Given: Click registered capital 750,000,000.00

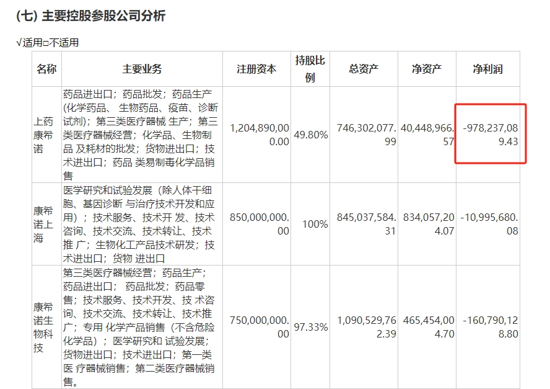Looking at the screenshot, I should (260, 327).
